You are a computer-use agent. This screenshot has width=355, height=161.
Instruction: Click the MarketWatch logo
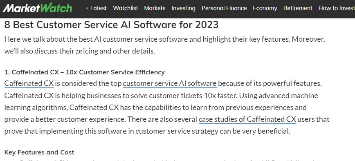point(37,8)
